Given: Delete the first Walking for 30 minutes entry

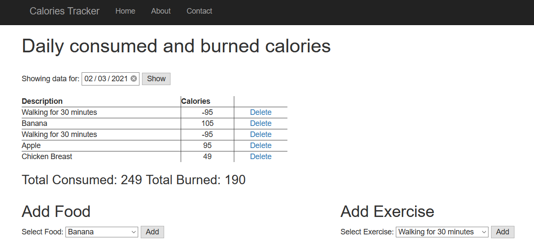Looking at the screenshot, I should tap(261, 112).
